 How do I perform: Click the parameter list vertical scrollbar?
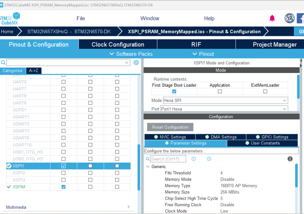[x=296, y=175]
